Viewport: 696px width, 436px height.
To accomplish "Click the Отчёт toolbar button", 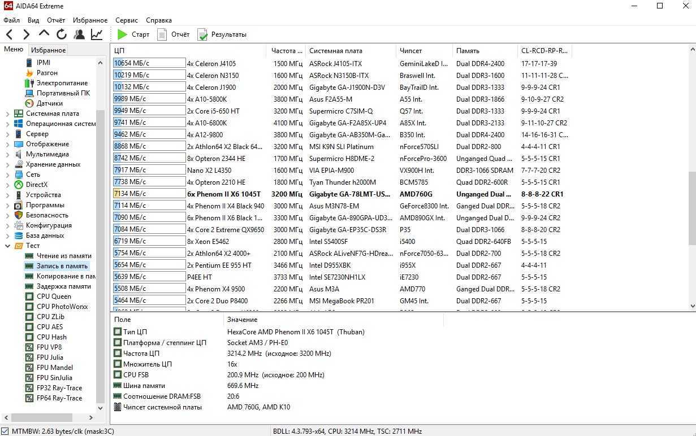I will coord(174,34).
